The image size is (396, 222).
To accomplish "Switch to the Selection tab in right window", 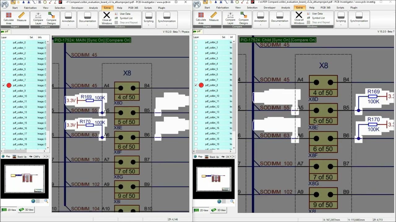I will (x=252, y=8).
